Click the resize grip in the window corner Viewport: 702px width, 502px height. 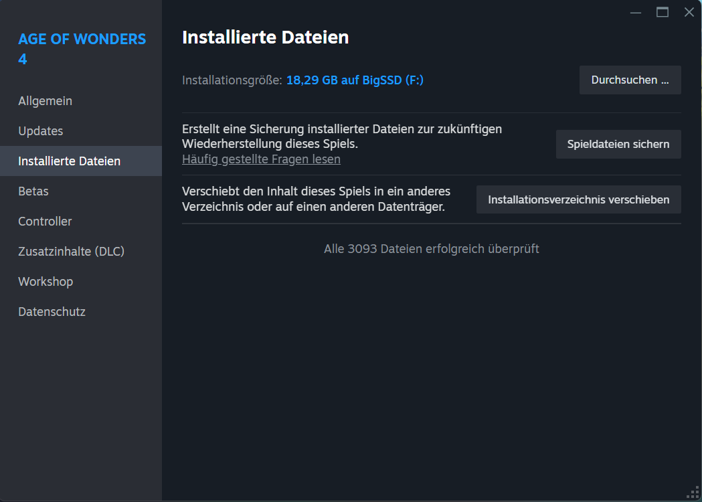(693, 493)
